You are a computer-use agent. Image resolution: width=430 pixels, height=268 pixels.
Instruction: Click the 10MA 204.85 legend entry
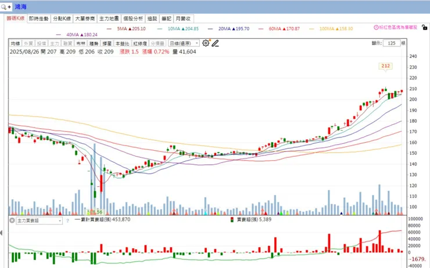[178, 28]
